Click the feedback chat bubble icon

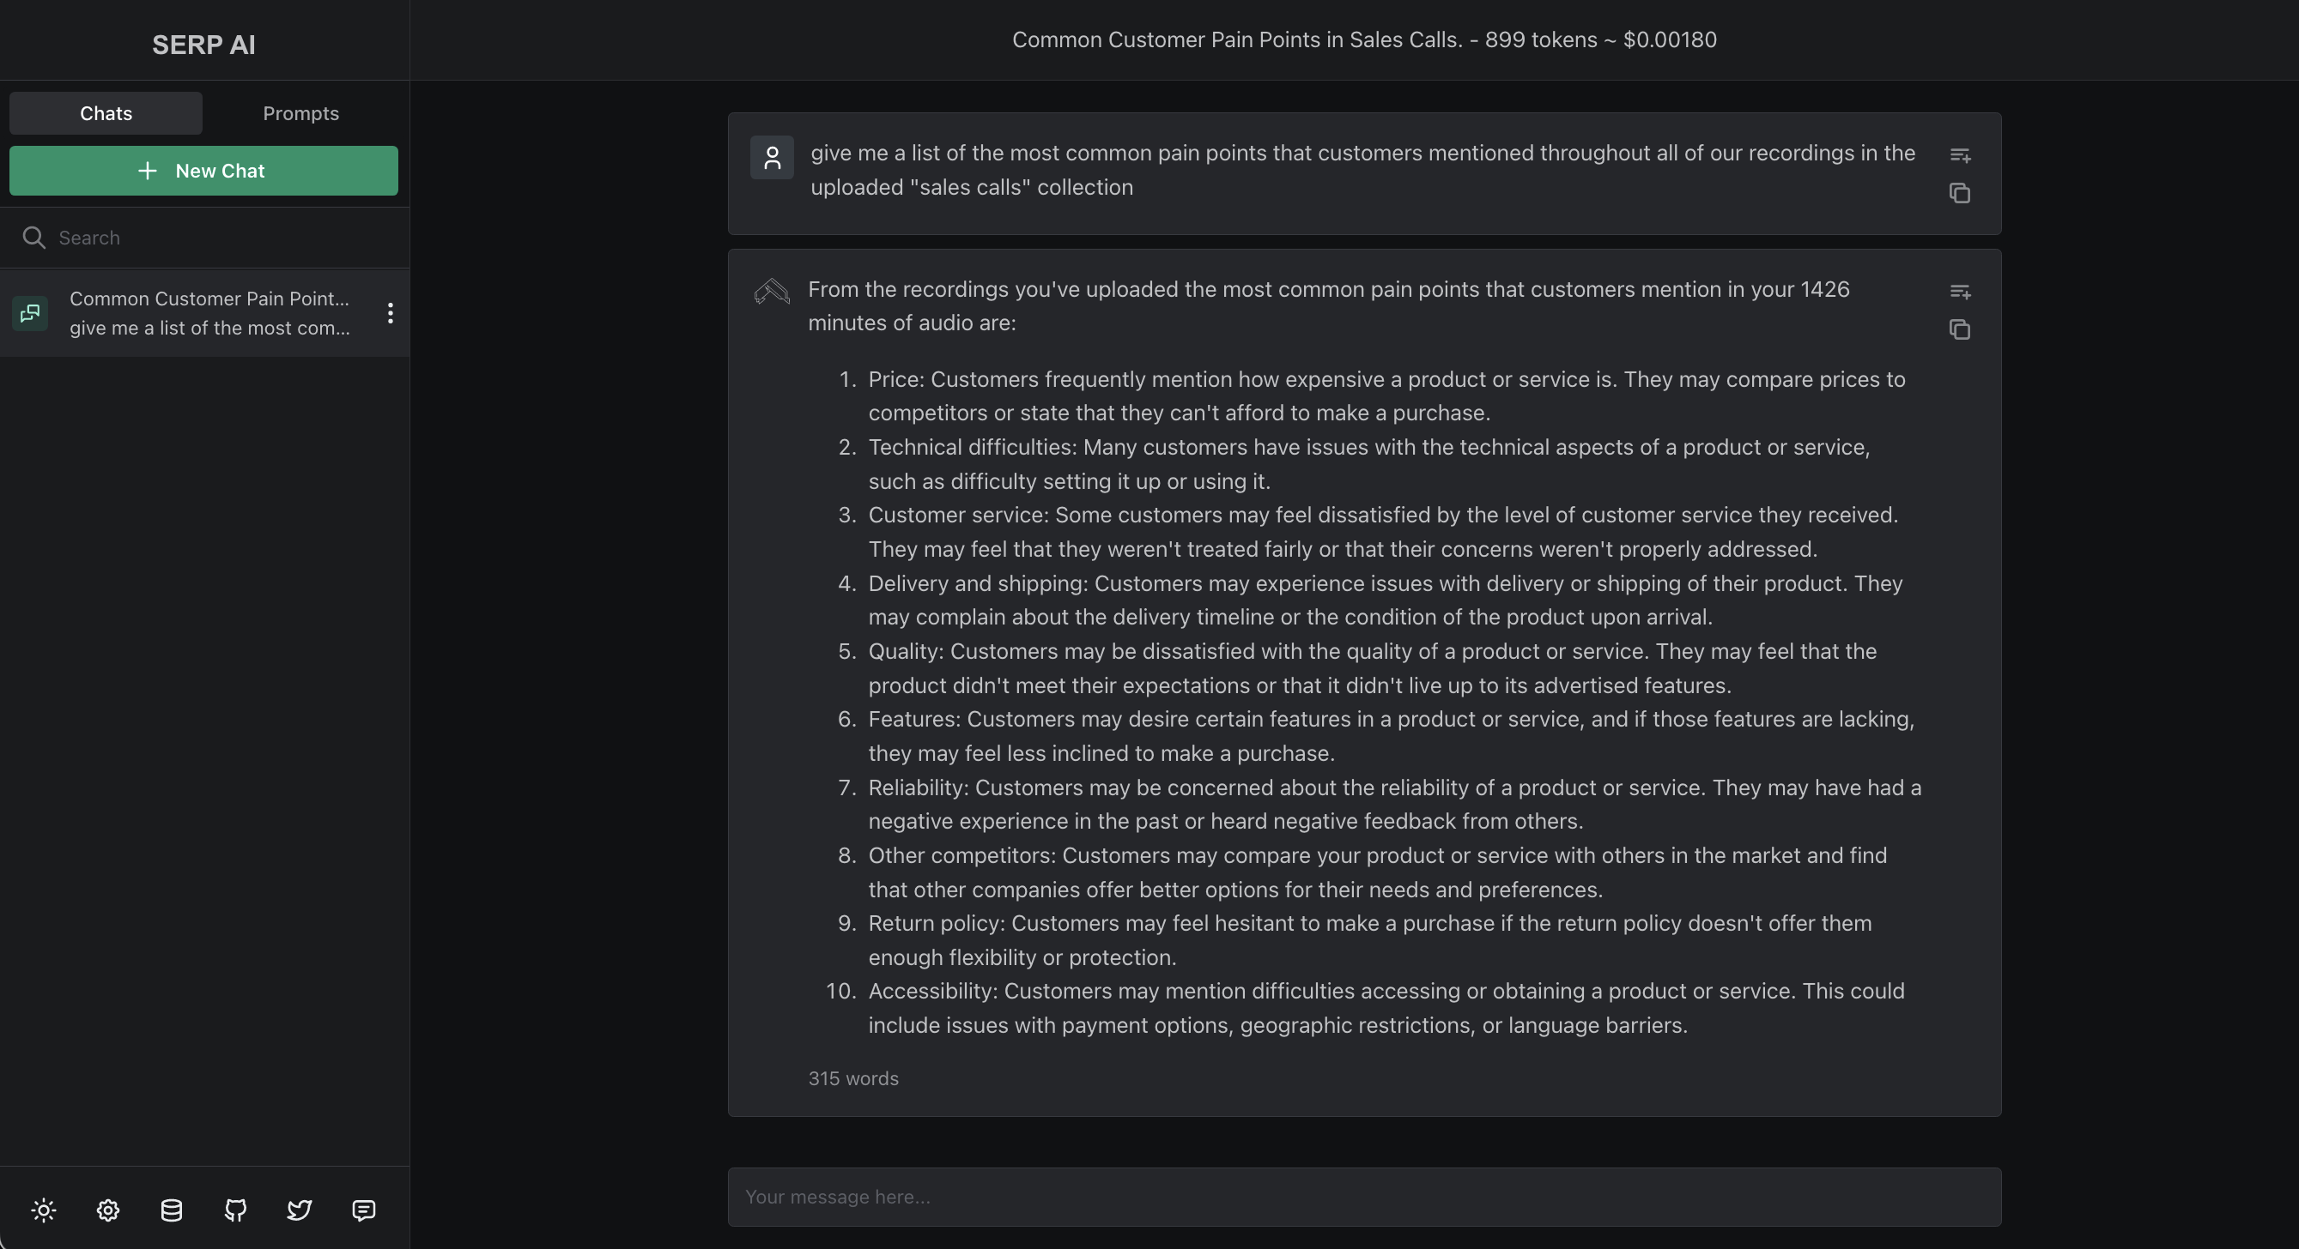pos(363,1210)
